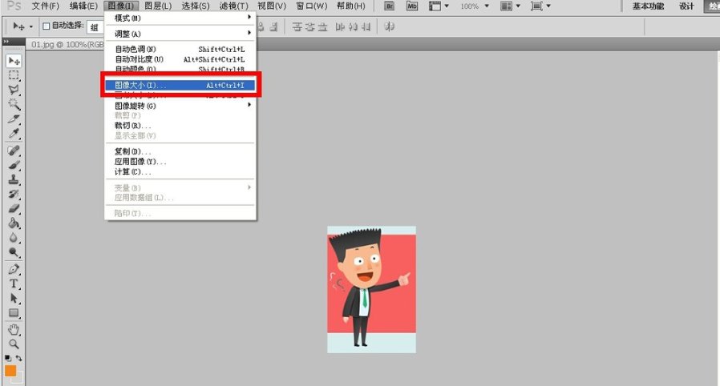Enable the 自动选择 checkbox
Viewport: 720px width, 386px height.
(46, 26)
